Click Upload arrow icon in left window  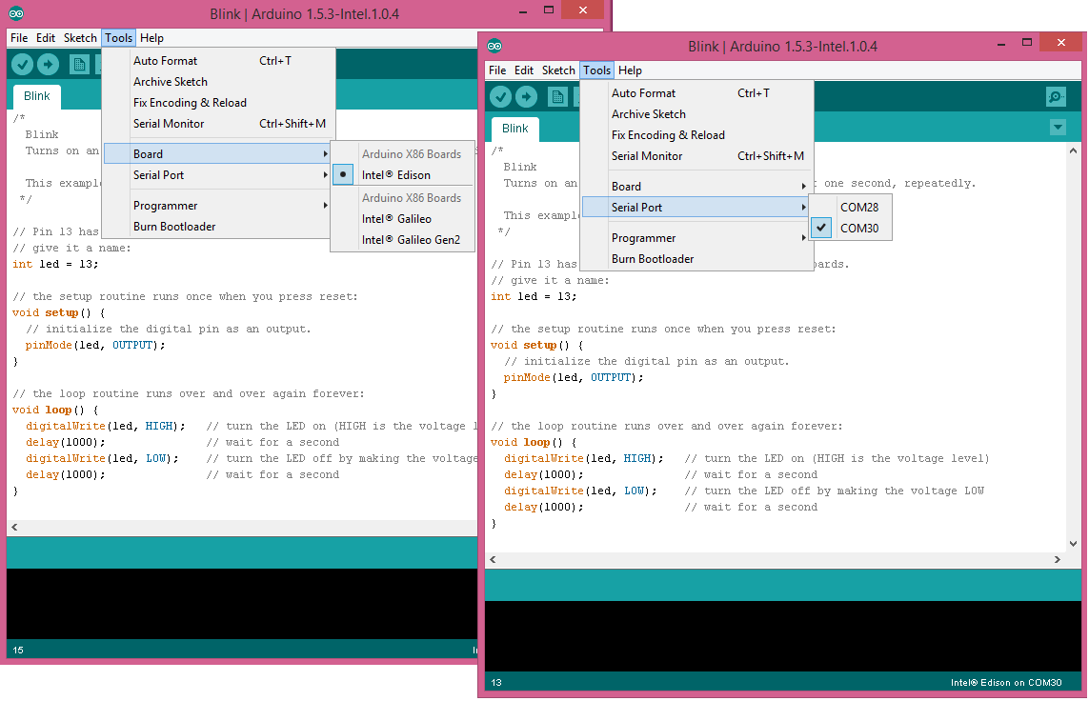[x=48, y=65]
